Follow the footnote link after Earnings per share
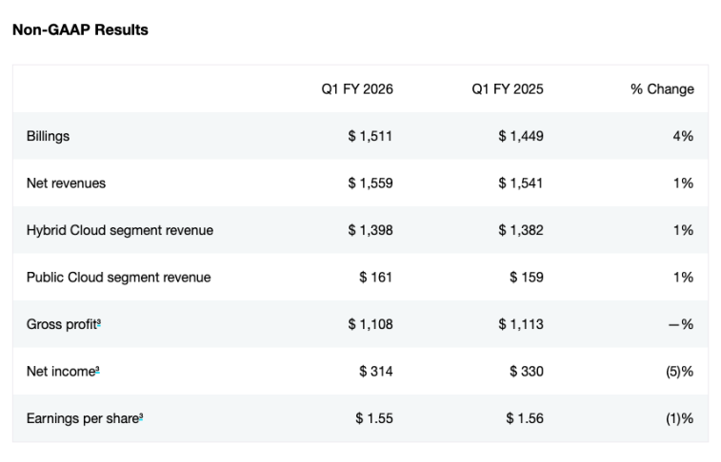The image size is (721, 462). (x=141, y=416)
